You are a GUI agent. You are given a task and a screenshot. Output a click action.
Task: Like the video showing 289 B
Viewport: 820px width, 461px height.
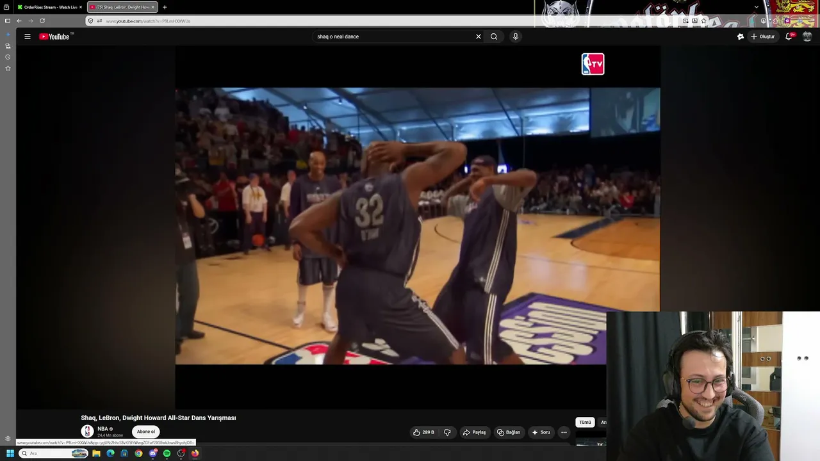click(423, 432)
